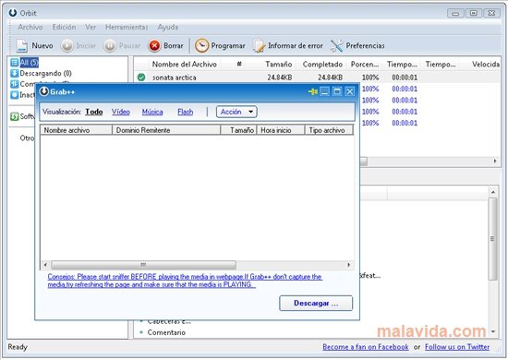Open Preferencias tools icon

point(336,45)
